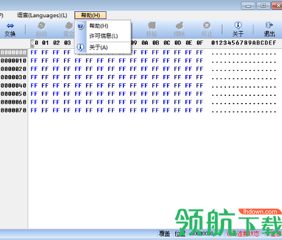Select address row 0000050
The image size is (282, 240).
pos(13,93)
